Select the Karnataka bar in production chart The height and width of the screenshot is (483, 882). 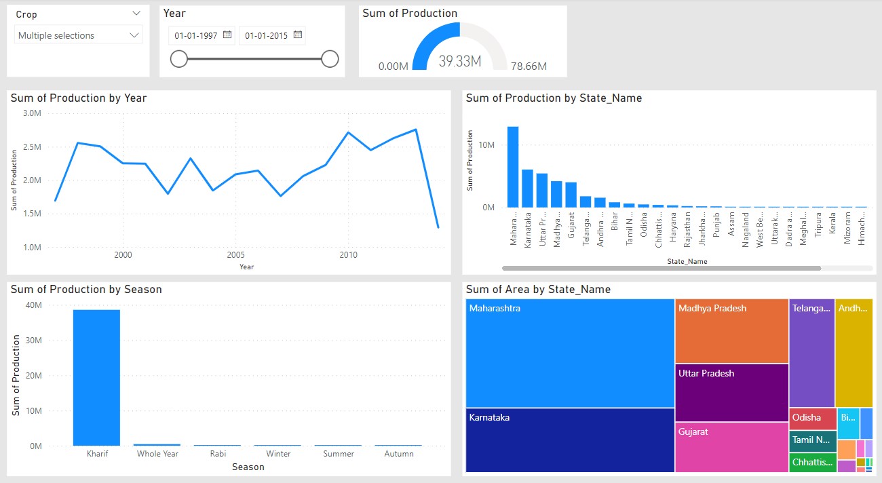click(527, 188)
